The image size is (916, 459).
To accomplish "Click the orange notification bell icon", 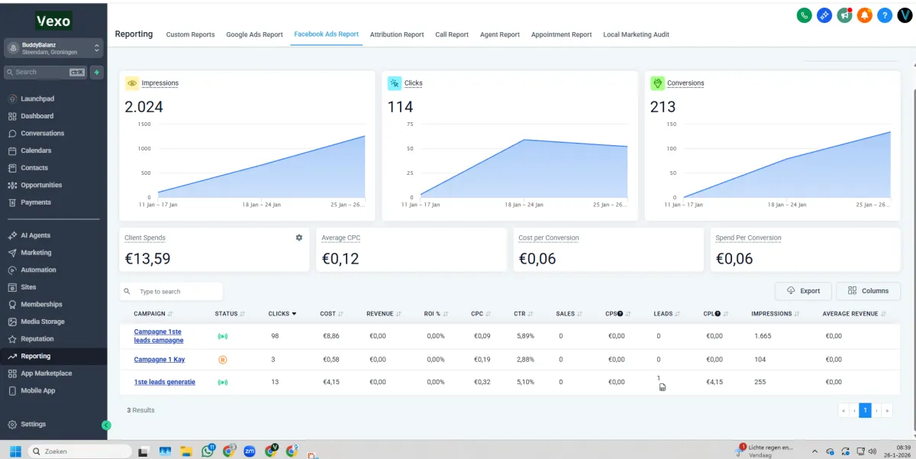I will click(x=864, y=15).
